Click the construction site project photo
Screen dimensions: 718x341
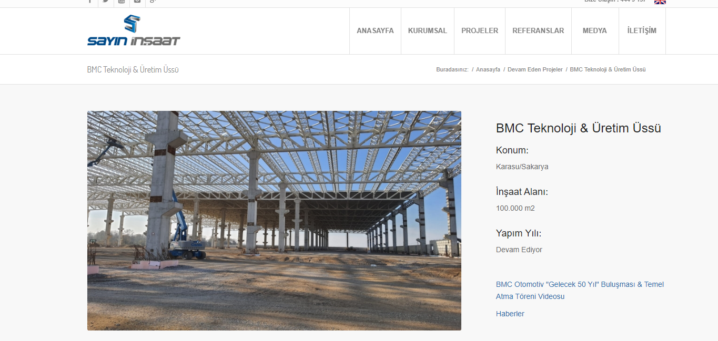pyautogui.click(x=274, y=221)
